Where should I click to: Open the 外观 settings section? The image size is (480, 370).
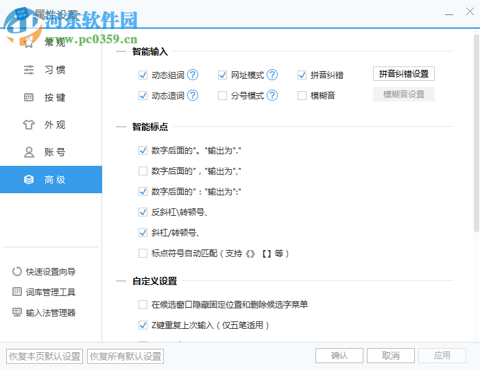pos(51,125)
